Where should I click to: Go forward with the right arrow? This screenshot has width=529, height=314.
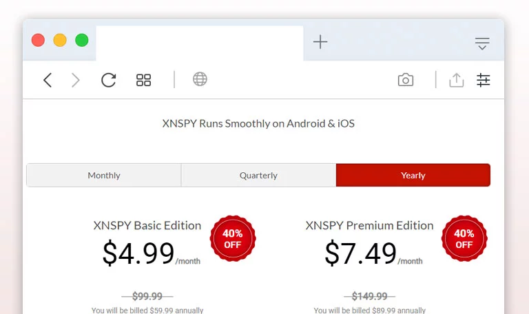click(x=76, y=81)
